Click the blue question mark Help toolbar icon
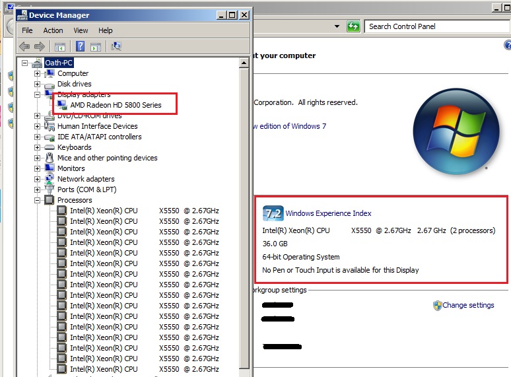This screenshot has width=511, height=377. (80, 46)
